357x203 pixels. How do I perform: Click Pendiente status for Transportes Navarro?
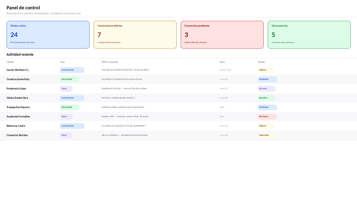click(x=267, y=107)
